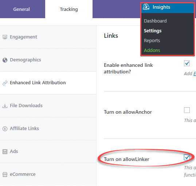This screenshot has height=186, width=196.
Task: Select the Demographics section label
Action: [x=26, y=60]
